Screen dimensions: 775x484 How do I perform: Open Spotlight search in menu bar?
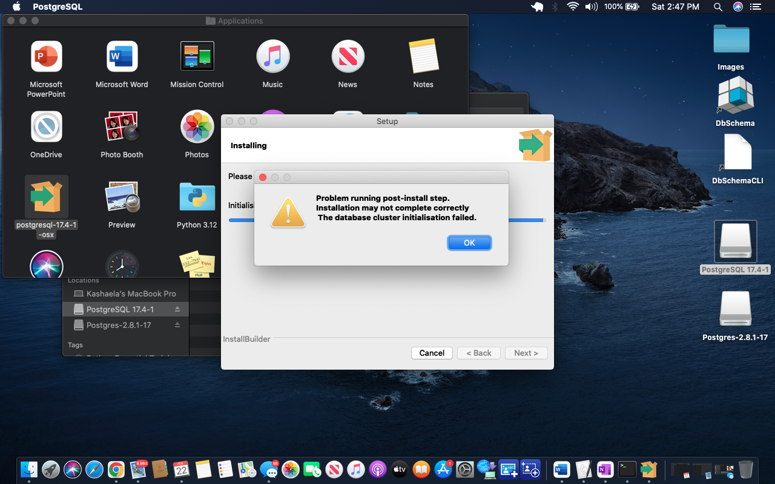tap(718, 7)
